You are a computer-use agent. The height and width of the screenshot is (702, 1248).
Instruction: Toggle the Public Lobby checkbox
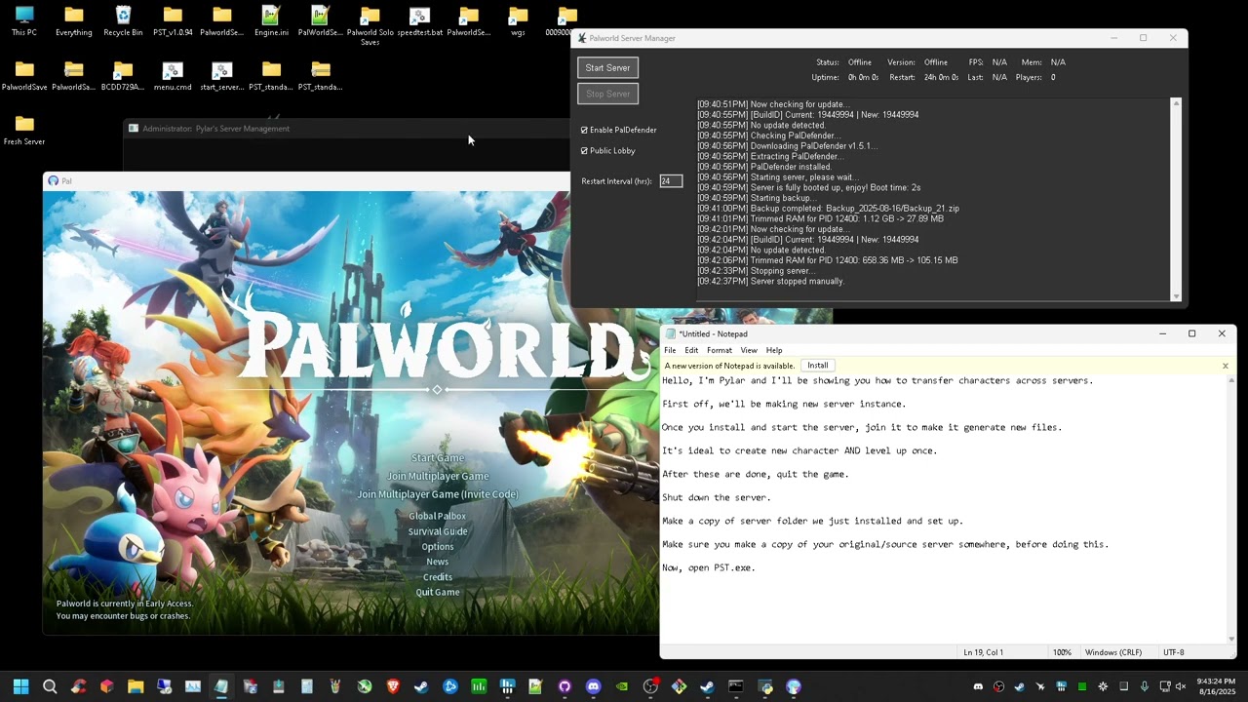[585, 151]
